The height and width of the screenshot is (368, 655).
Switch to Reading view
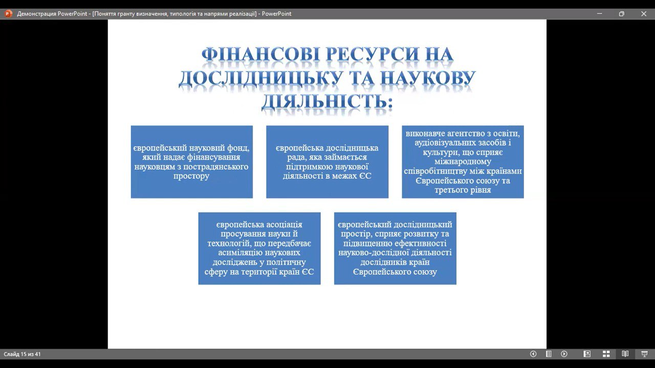click(x=625, y=354)
